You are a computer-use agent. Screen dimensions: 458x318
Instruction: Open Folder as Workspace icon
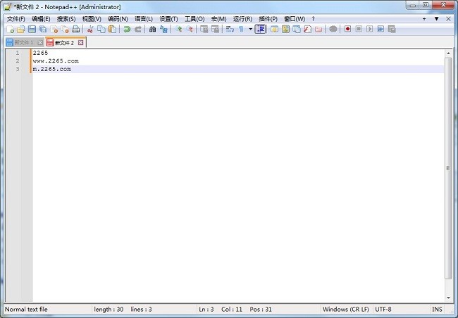pos(318,29)
